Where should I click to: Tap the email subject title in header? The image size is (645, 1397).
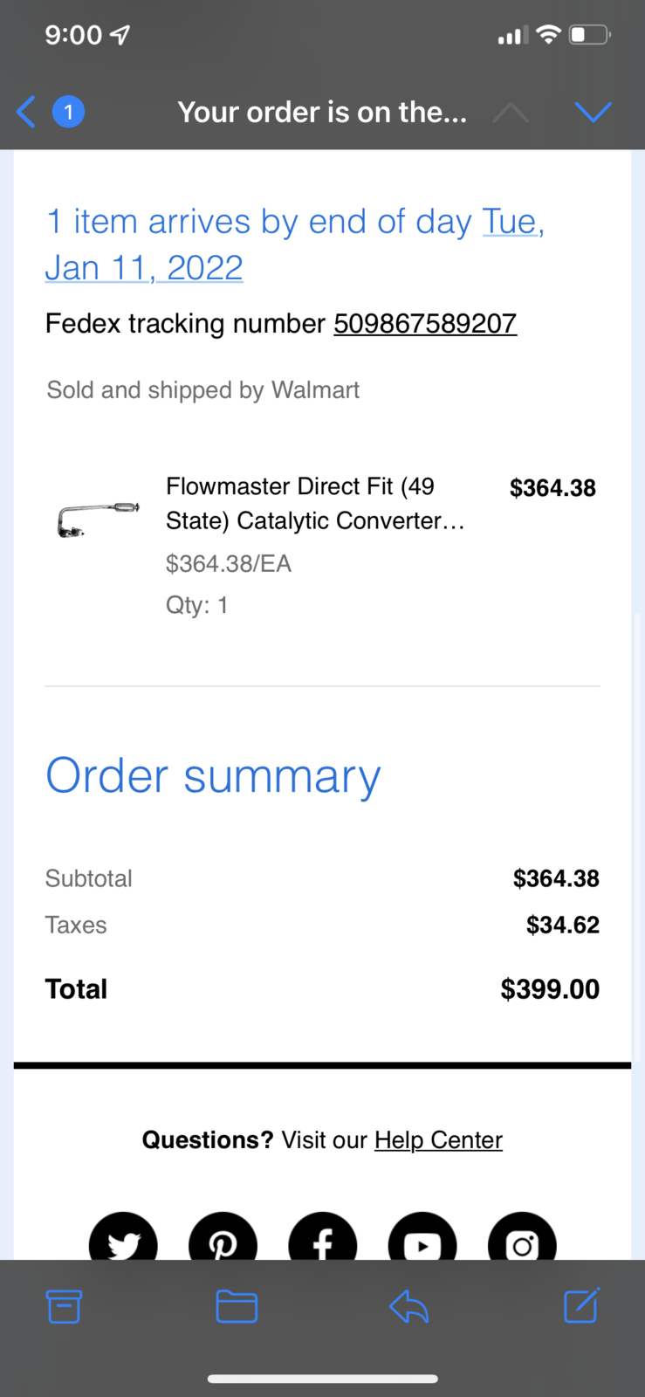tap(322, 112)
